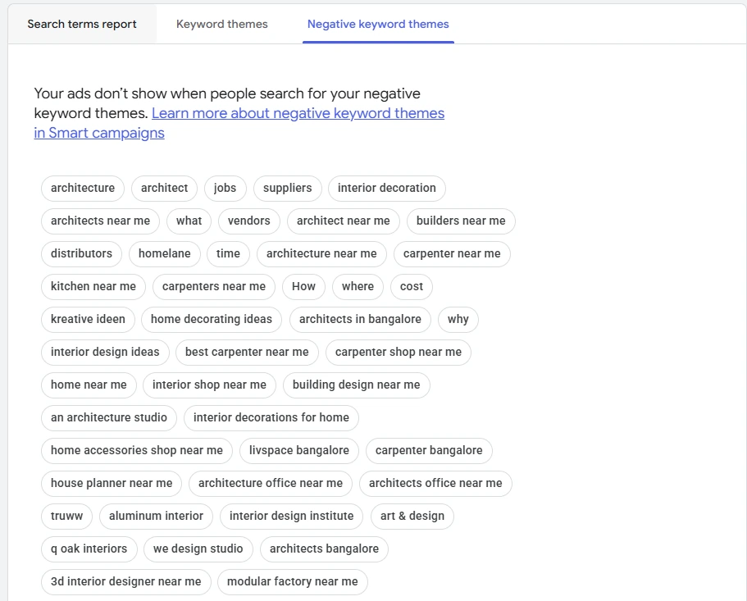Click the 'carpenters near me' chip

click(214, 287)
